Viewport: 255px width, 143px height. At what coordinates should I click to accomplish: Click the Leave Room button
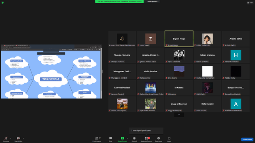247,139
